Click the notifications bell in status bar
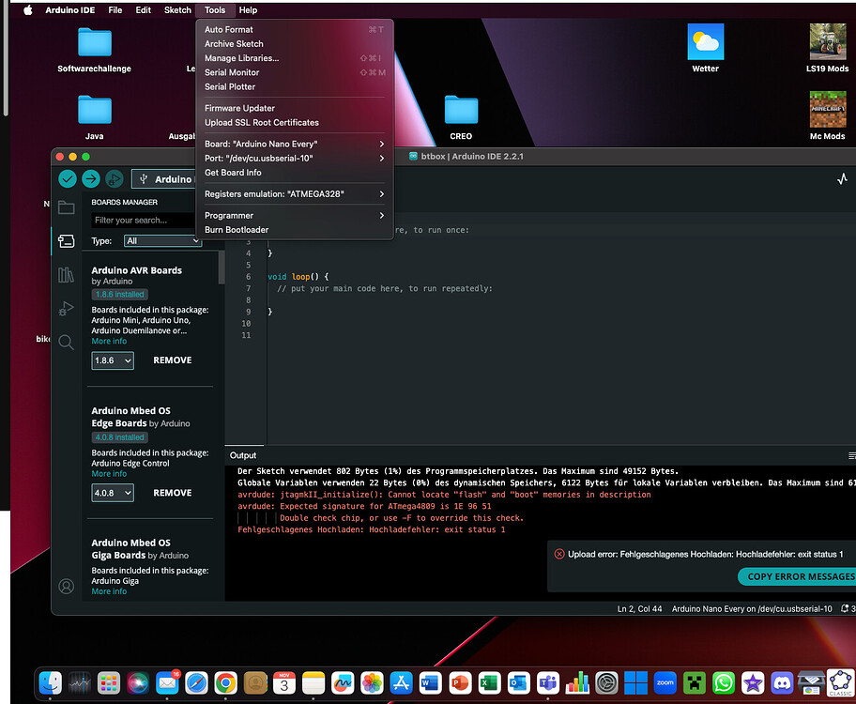The image size is (856, 704). [845, 608]
